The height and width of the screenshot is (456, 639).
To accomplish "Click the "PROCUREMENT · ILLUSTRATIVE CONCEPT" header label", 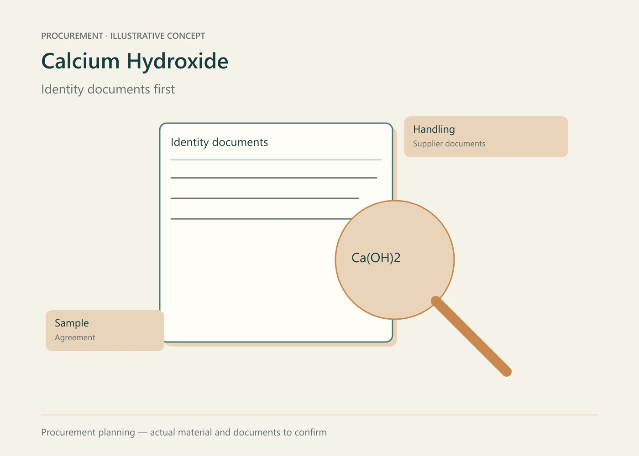I will [123, 36].
